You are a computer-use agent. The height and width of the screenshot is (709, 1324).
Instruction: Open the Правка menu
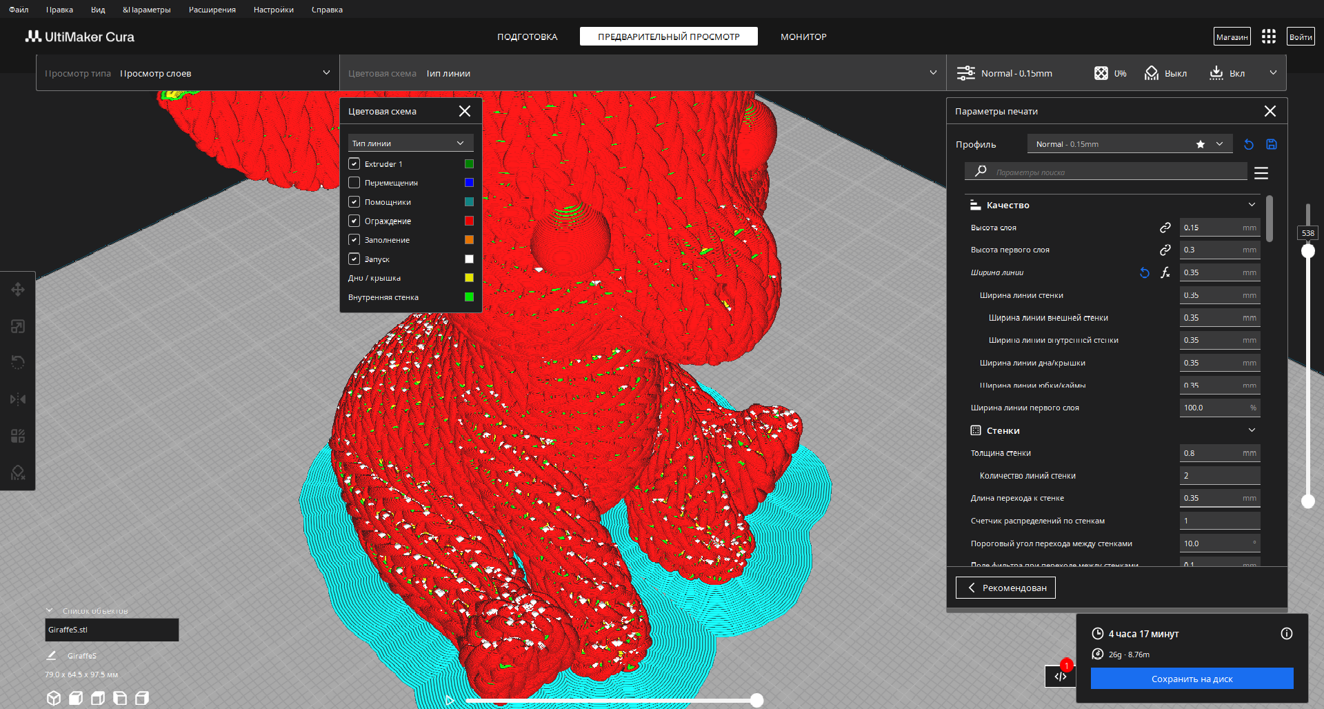pyautogui.click(x=59, y=10)
